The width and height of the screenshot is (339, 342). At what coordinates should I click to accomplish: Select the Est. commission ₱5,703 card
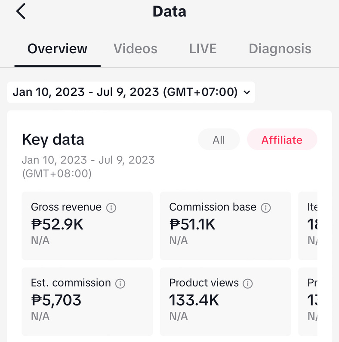(87, 302)
